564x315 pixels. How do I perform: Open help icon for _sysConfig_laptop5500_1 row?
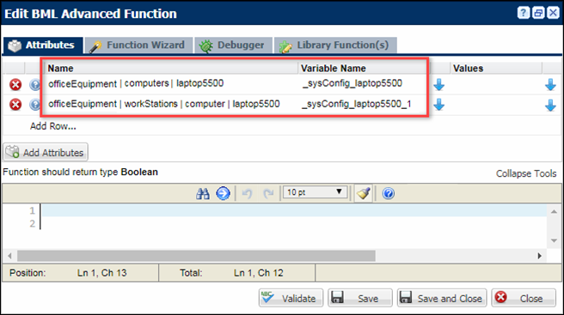(35, 105)
